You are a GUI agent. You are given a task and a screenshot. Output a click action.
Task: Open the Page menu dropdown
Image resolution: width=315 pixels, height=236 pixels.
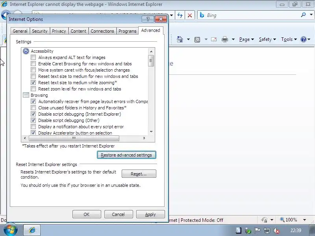tap(246, 39)
